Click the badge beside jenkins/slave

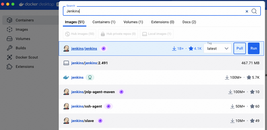click(100, 121)
